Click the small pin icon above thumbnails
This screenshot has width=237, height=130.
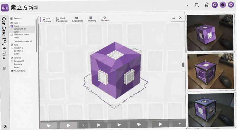(x=185, y=13)
